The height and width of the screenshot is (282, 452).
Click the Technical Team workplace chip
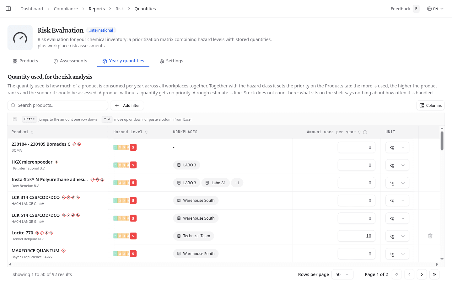pyautogui.click(x=193, y=236)
